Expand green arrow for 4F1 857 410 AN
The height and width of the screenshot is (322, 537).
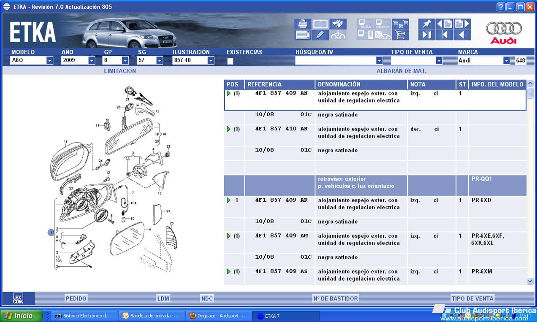click(x=229, y=129)
